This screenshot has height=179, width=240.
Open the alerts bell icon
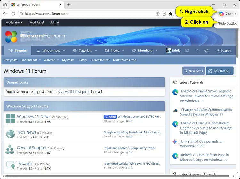[x=197, y=51]
